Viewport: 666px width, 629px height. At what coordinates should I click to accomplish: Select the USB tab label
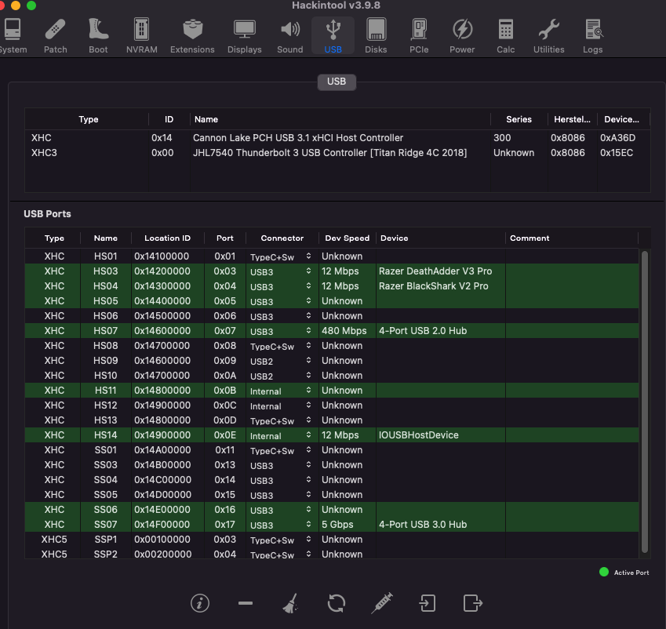[x=337, y=81]
